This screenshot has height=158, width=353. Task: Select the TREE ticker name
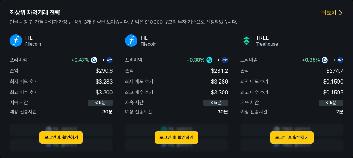262,38
